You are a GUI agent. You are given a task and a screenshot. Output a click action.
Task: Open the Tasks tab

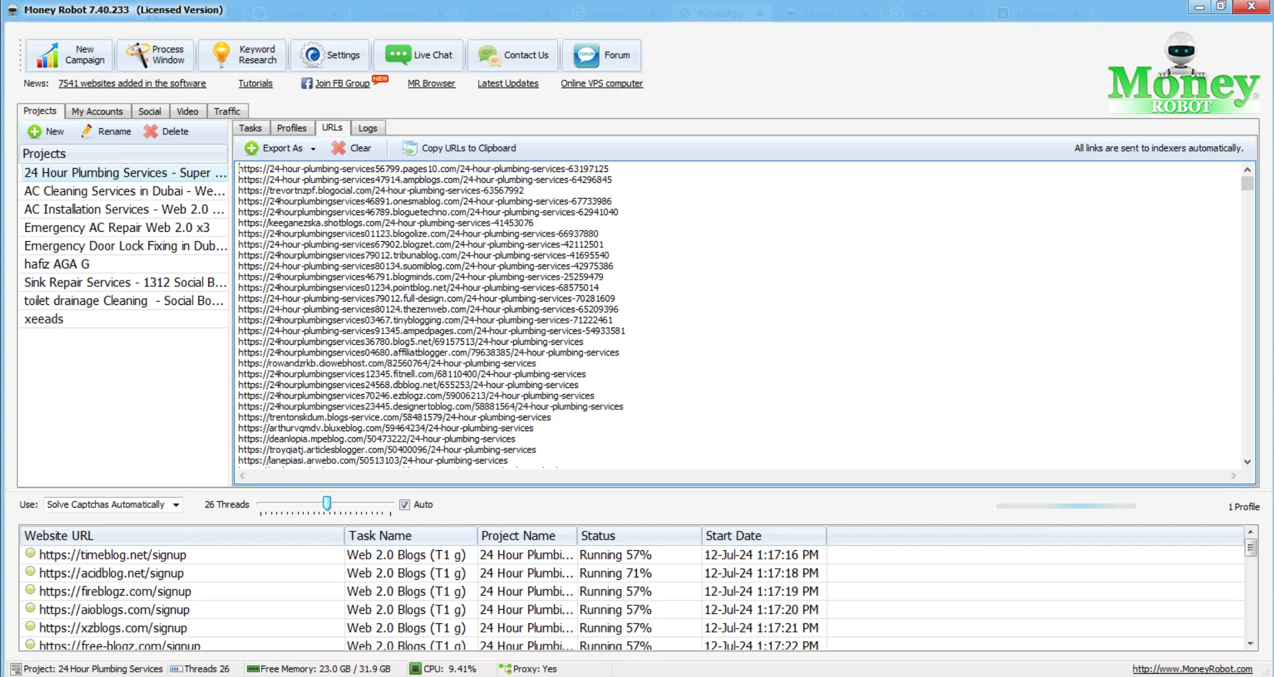(x=251, y=128)
